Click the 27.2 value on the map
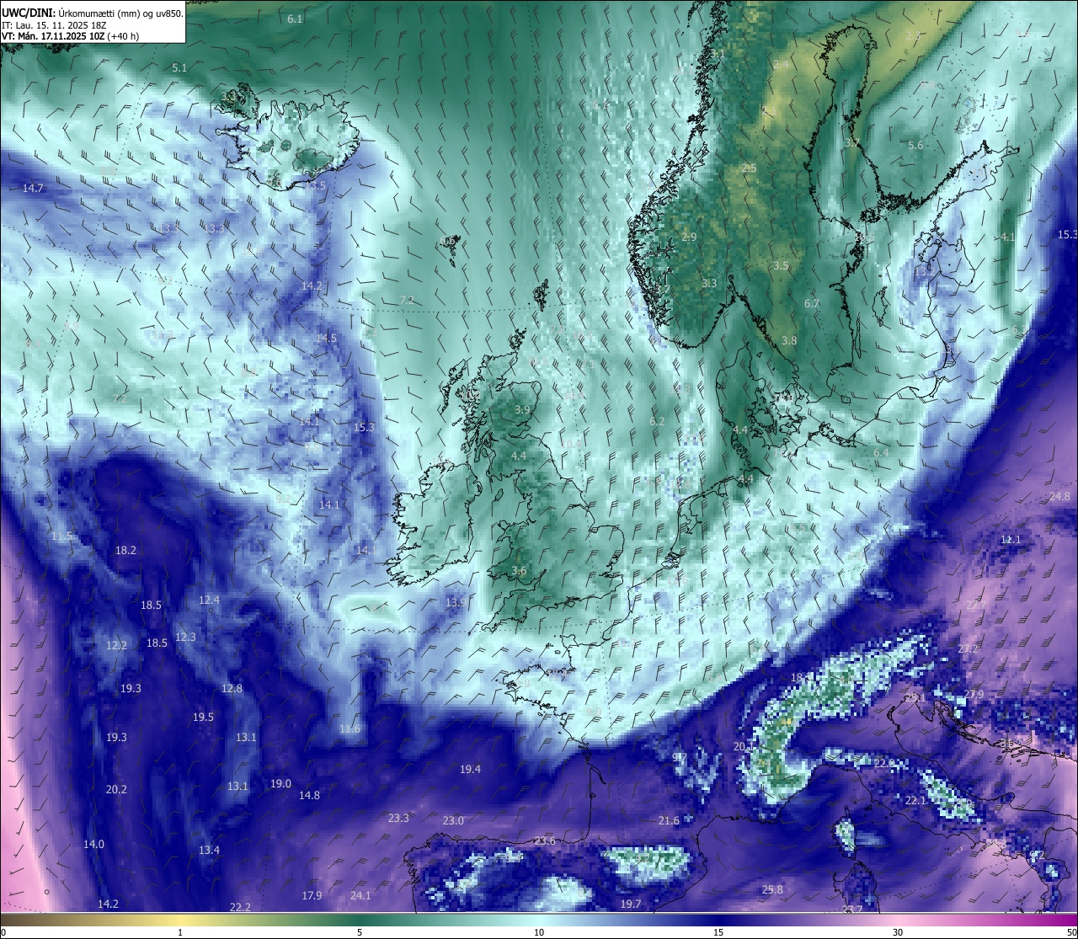Screen dimensions: 1078x939 [x=968, y=648]
